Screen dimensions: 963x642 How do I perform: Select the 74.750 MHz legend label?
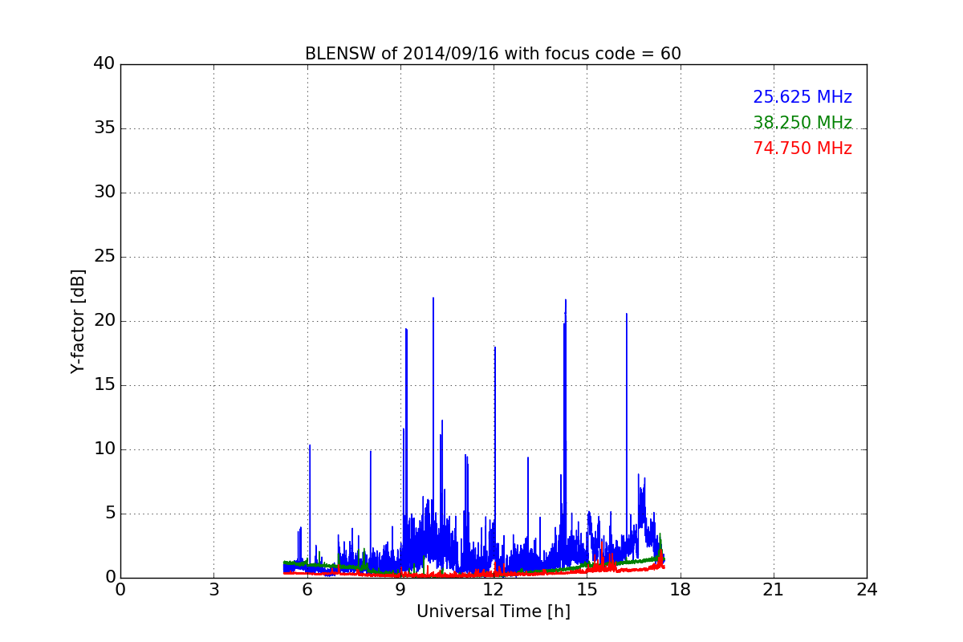point(802,148)
